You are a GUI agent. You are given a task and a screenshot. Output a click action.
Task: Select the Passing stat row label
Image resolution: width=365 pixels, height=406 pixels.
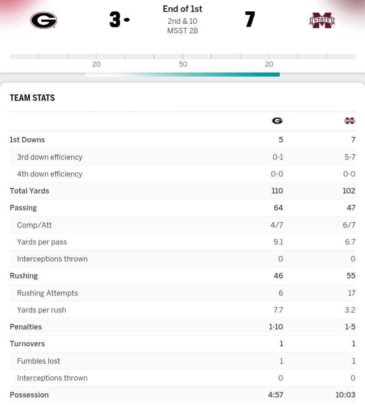coord(23,208)
